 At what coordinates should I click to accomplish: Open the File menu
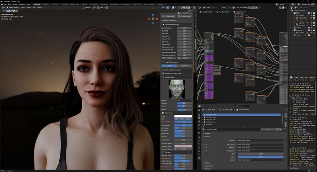5,4
